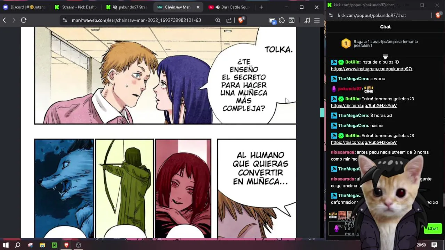Toggle the browser sidebar panel icon

pyautogui.click(x=292, y=20)
